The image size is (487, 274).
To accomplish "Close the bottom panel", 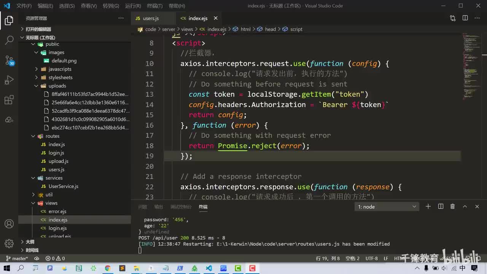I will [x=477, y=207].
